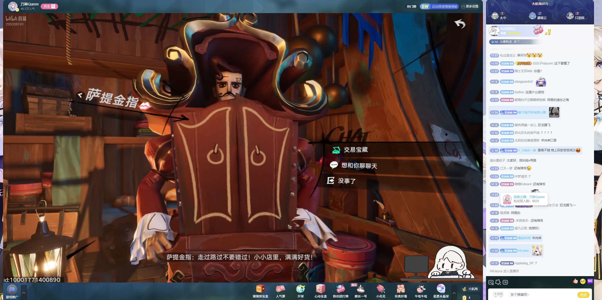Screen dimensions: 602x300
Task: Click username Appledog_SP in chat
Action: click(x=524, y=263)
